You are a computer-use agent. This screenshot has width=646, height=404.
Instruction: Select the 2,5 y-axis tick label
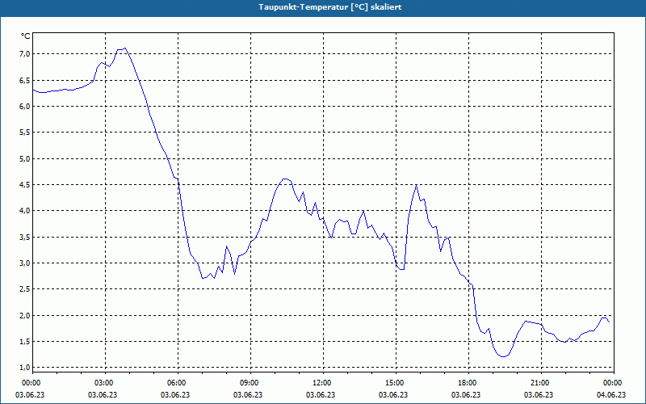pos(25,289)
